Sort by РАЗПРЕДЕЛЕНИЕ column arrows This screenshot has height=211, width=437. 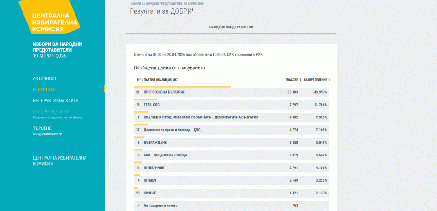tap(328, 80)
